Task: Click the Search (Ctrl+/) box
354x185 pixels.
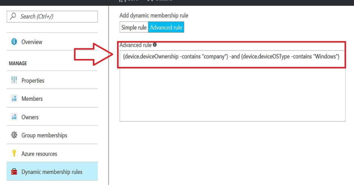Action: (52, 16)
